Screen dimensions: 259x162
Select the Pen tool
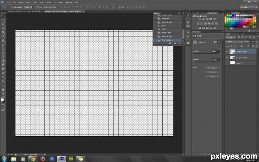(x=3, y=73)
